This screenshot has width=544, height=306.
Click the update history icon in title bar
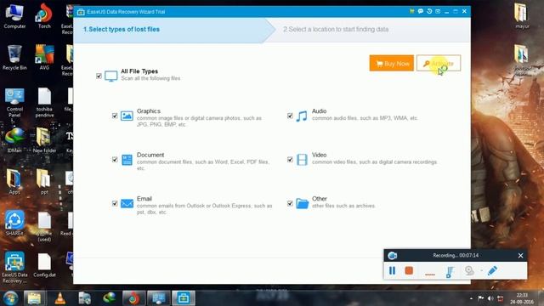[x=429, y=11]
